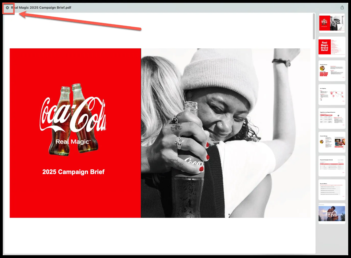The height and width of the screenshot is (258, 351).
Task: Jump to the Primary Persona page thumbnail
Action: (332, 71)
